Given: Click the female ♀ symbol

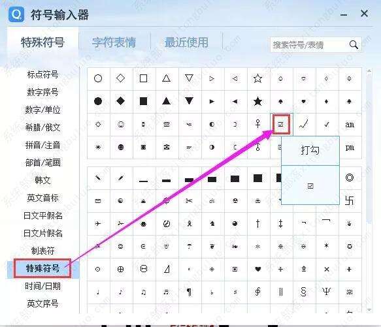Looking at the screenshot, I should [x=257, y=124].
